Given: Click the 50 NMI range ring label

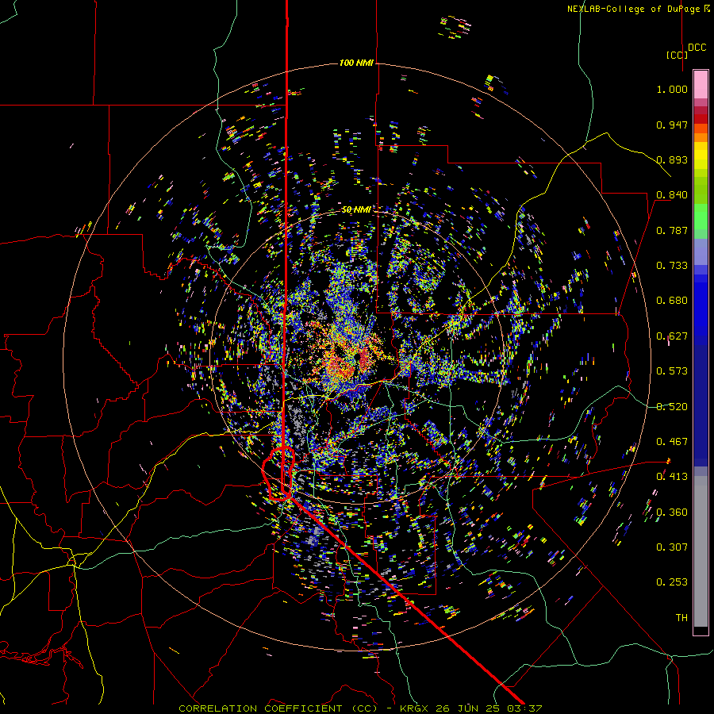Looking at the screenshot, I should (x=356, y=209).
